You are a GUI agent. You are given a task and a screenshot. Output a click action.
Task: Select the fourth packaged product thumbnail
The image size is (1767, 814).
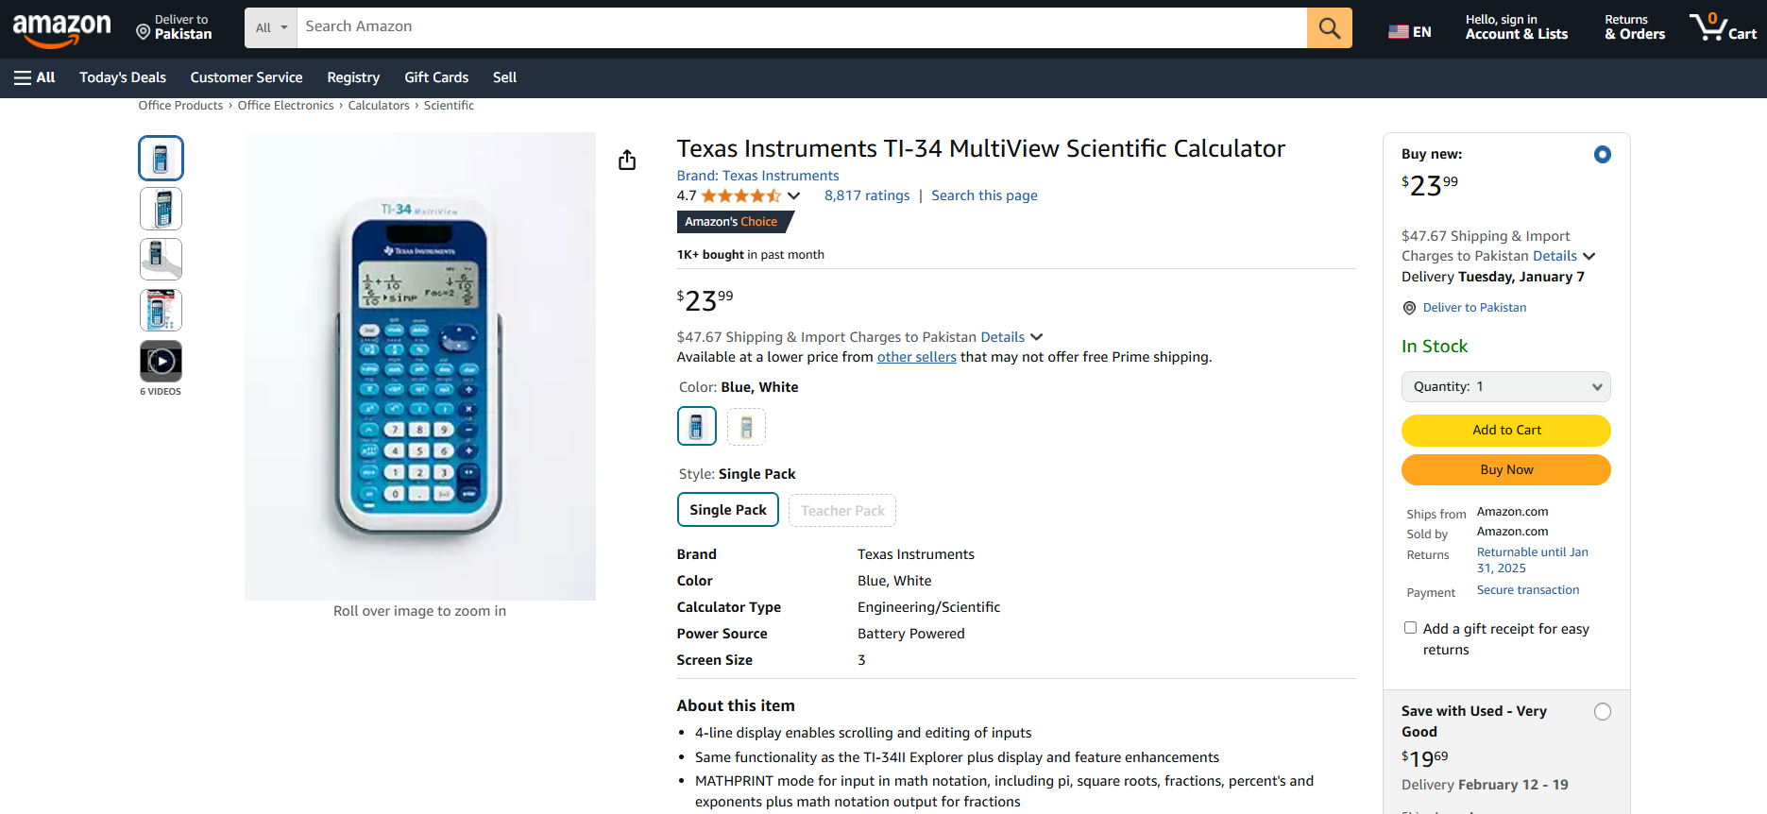161,310
